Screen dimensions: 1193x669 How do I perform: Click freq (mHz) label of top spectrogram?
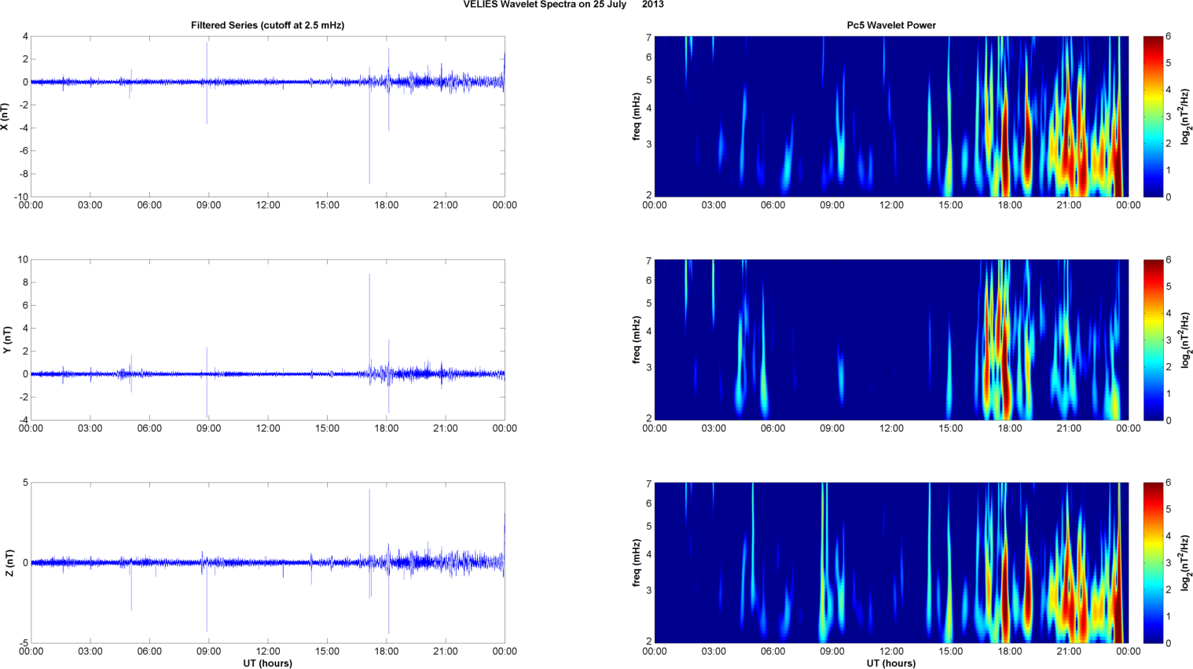pos(637,116)
